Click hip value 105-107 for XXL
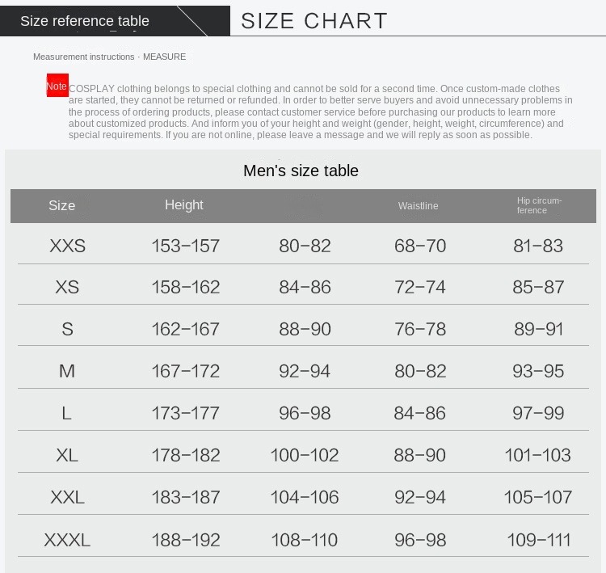Image resolution: width=606 pixels, height=573 pixels. (x=538, y=497)
